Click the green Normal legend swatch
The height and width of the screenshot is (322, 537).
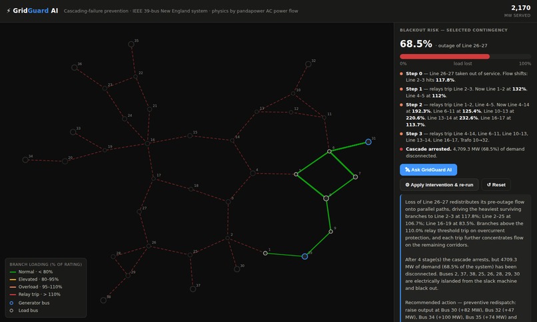tap(13, 272)
